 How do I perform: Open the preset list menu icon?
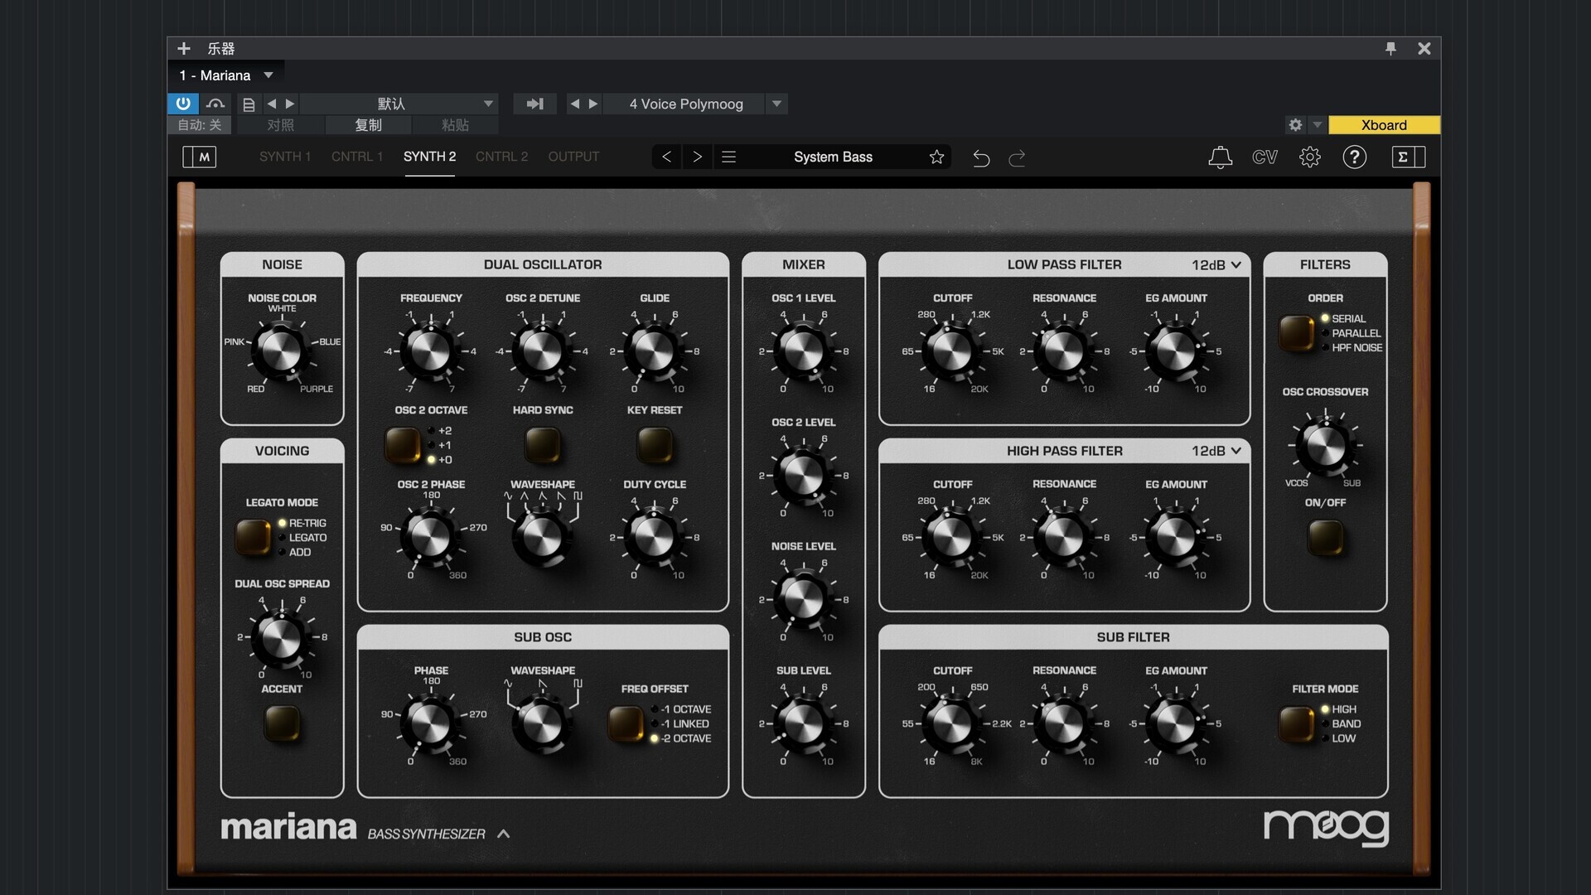pyautogui.click(x=728, y=157)
